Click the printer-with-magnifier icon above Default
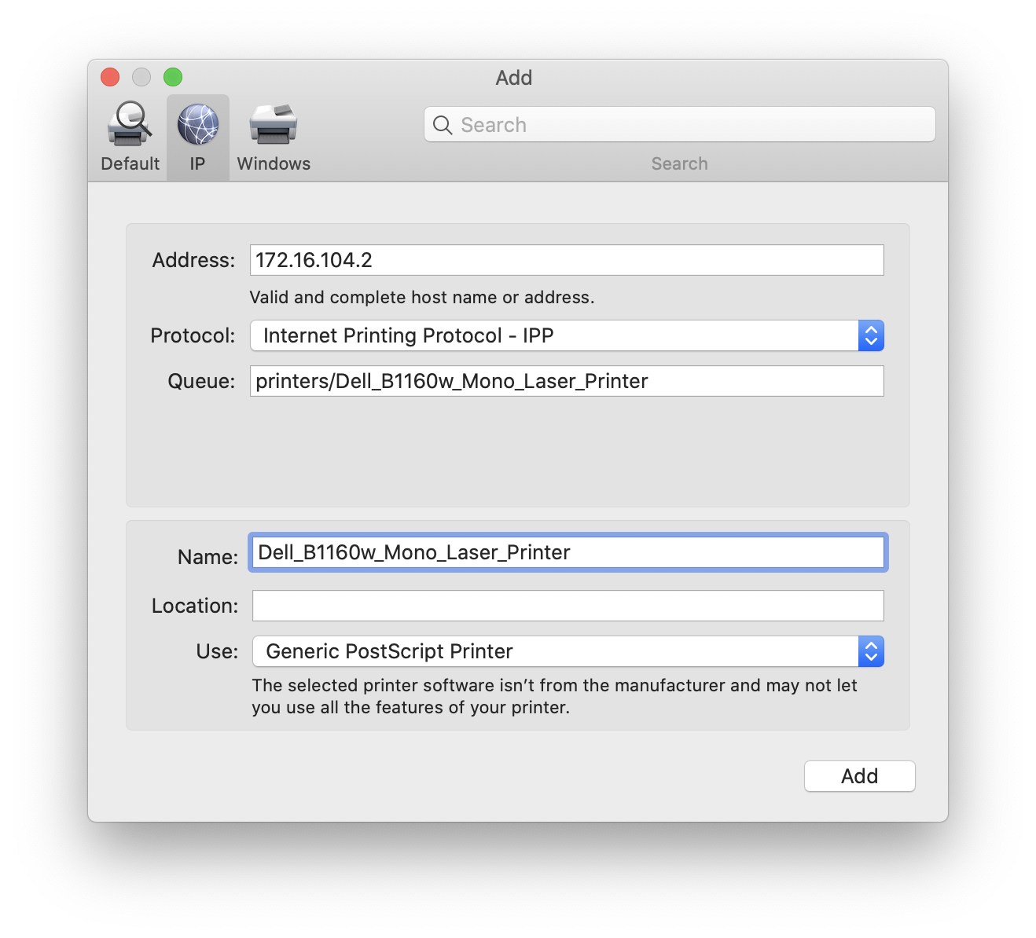Viewport: 1036px width, 938px height. click(x=129, y=124)
